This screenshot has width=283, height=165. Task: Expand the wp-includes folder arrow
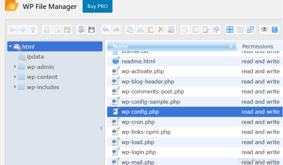pyautogui.click(x=15, y=87)
